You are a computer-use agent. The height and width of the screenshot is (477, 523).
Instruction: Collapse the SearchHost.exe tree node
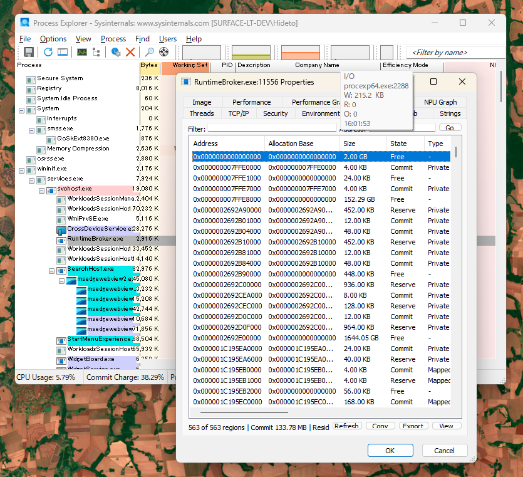[52, 270]
